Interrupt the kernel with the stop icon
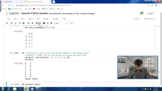162x91 pixels. [44, 23]
